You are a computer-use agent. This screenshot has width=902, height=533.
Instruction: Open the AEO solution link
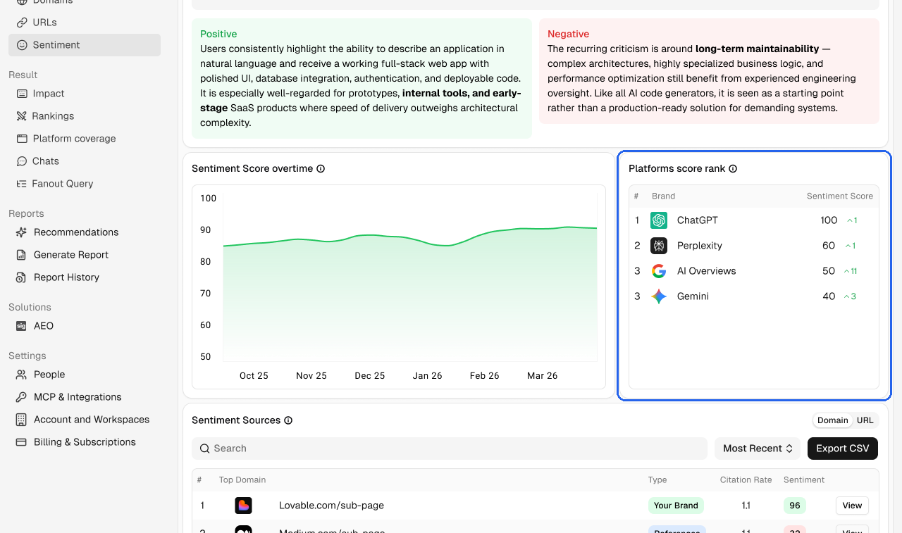pos(44,326)
